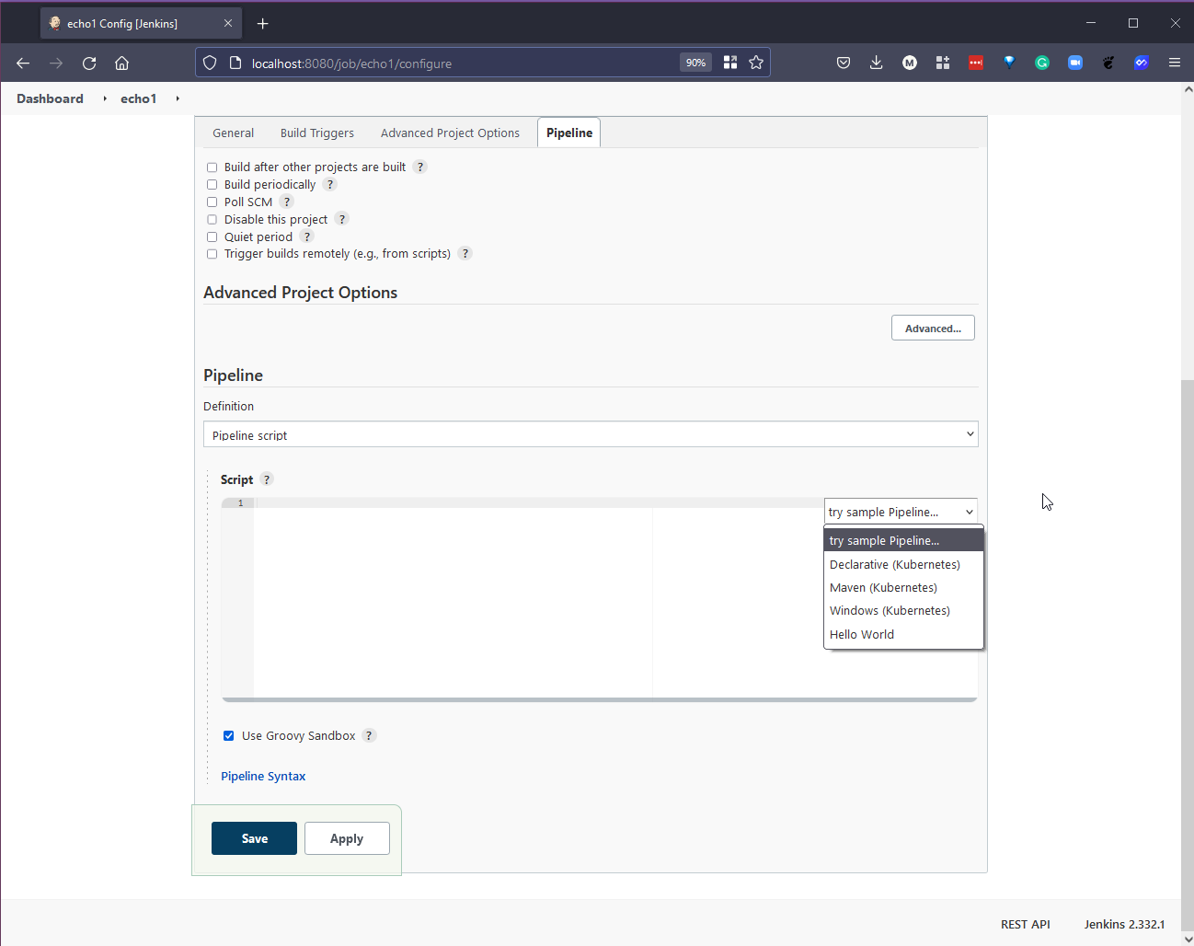Switch to the Build Triggers tab
1194x946 pixels.
[x=316, y=133]
